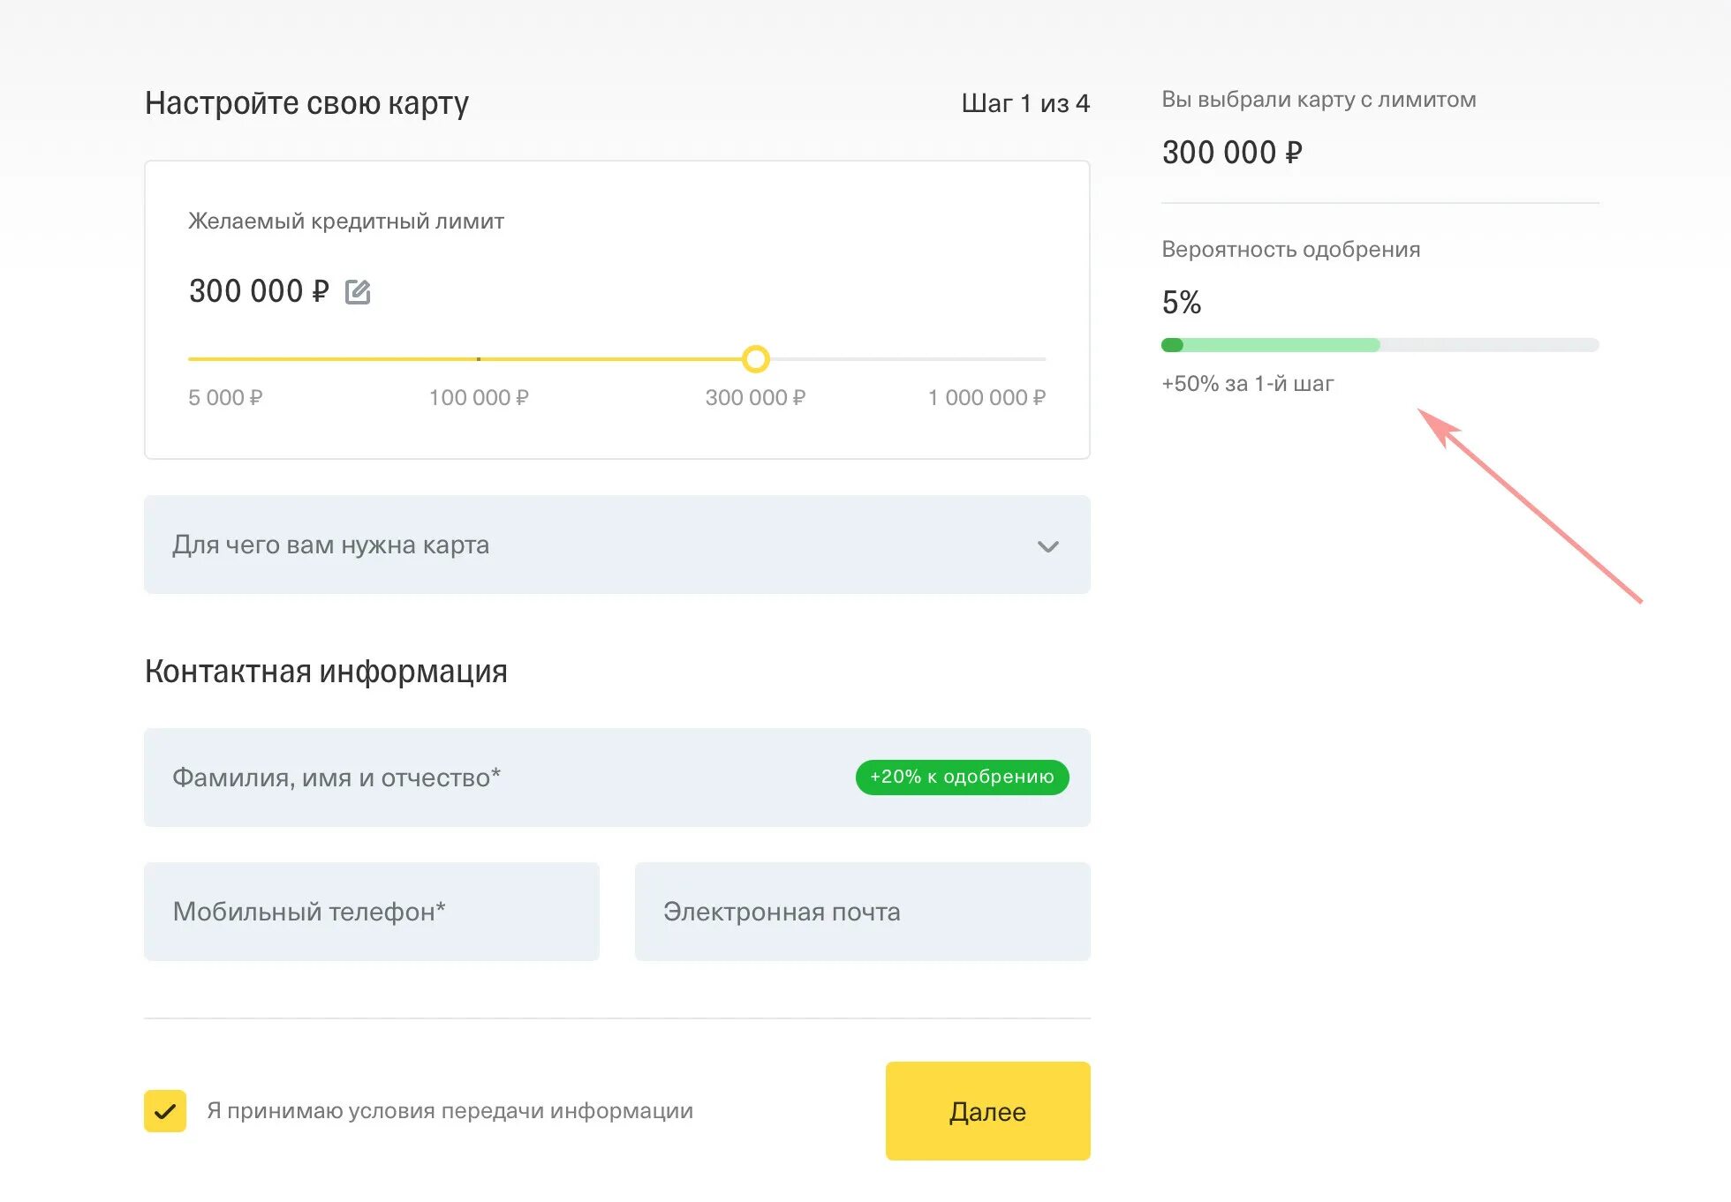1731x1202 pixels.
Task: Click the 'Далее' button
Action: pos(988,1111)
